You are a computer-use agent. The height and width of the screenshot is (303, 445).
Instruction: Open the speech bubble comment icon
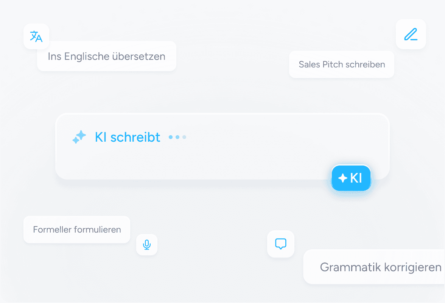point(280,244)
